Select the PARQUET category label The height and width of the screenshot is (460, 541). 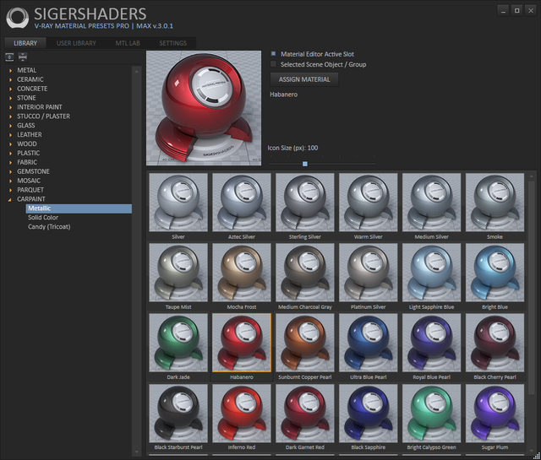click(30, 190)
